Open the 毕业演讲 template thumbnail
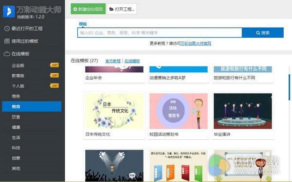The image size is (292, 182). click(243, 111)
